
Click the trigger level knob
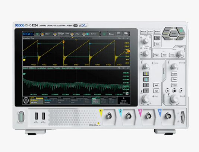click(x=180, y=54)
